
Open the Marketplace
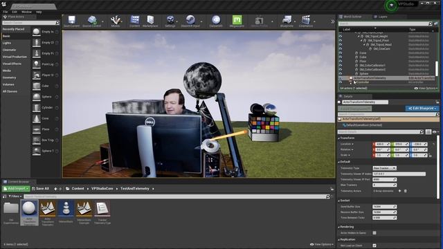(150, 21)
